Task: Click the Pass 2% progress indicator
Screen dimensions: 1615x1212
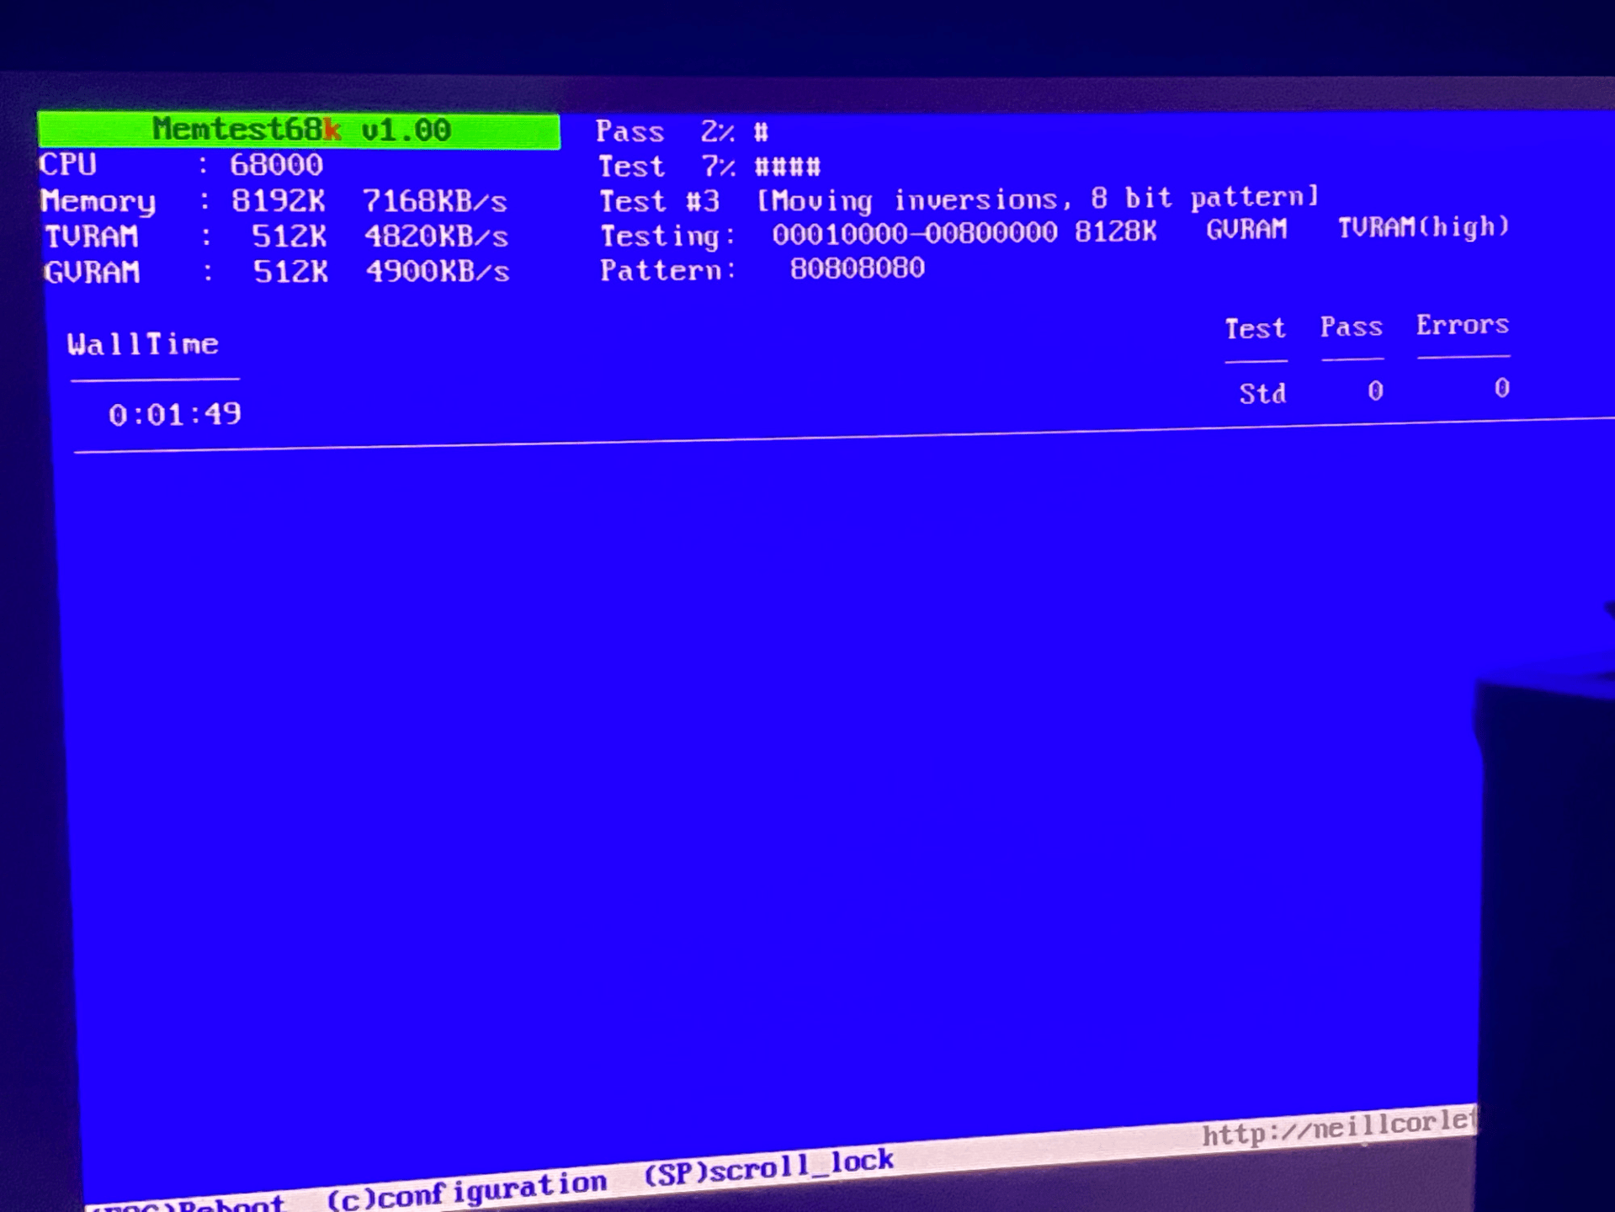Action: [x=681, y=132]
